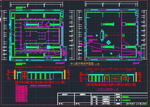
Task: Select the magenta AL2 label in right plan
Action: 142,53
